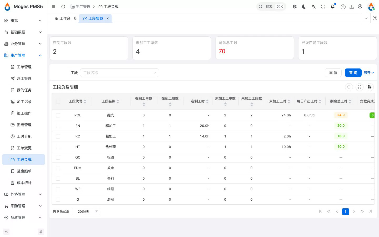This screenshot has width=379, height=237.
Task: Check the POL row checkbox
Action: 58,115
